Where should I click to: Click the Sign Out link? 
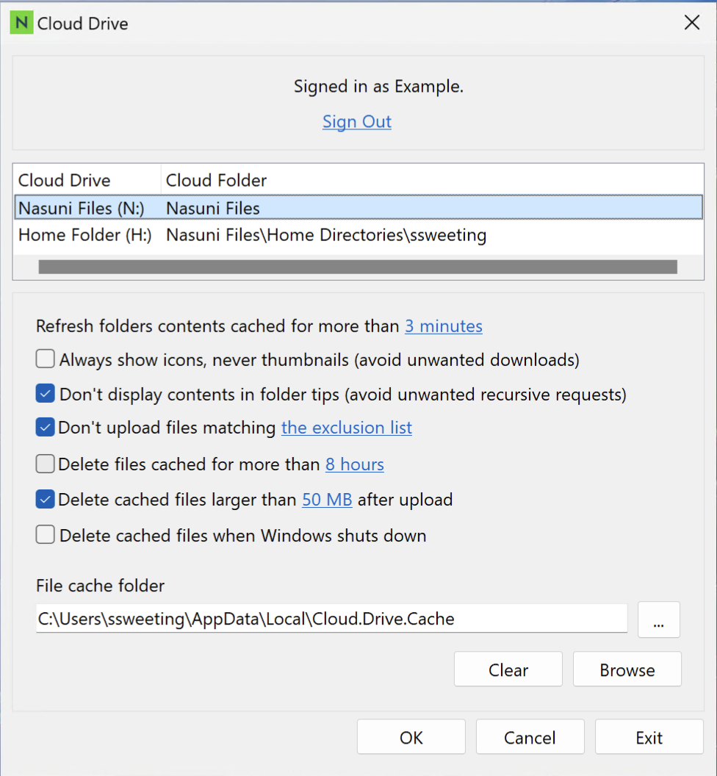(x=357, y=122)
